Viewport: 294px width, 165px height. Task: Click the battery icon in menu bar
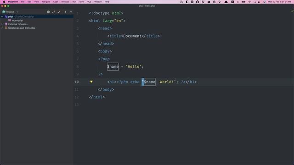click(243, 2)
